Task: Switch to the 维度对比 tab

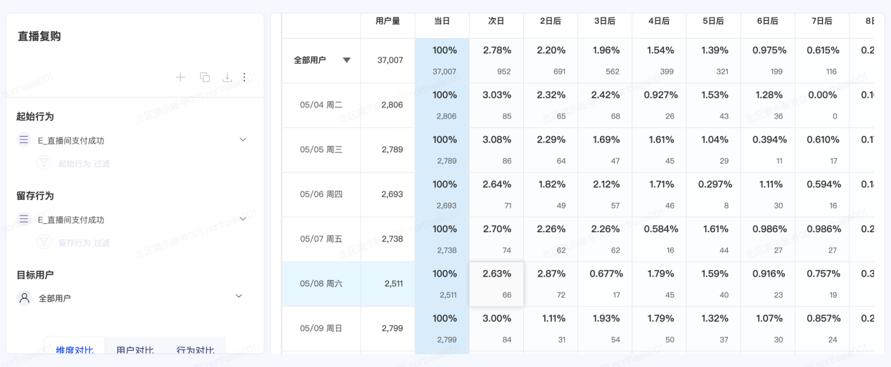Action: pos(75,350)
